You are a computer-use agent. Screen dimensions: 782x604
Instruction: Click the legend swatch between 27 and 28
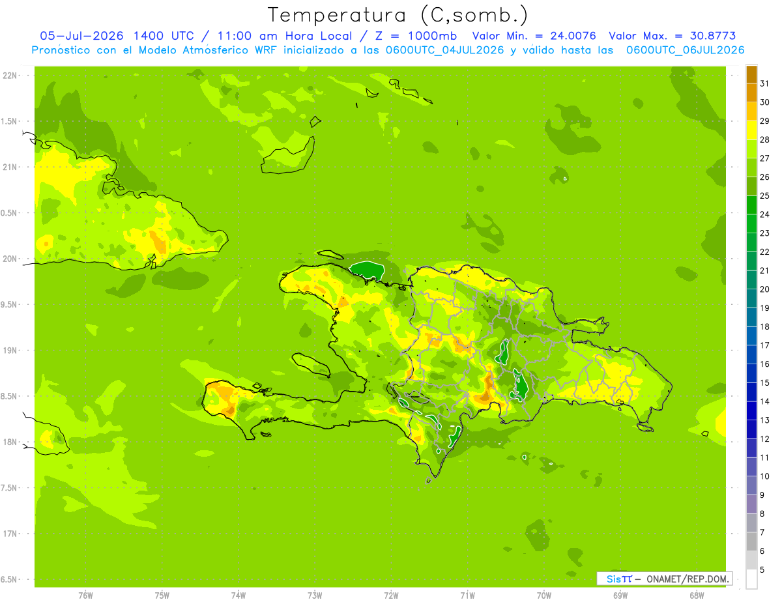(751, 149)
